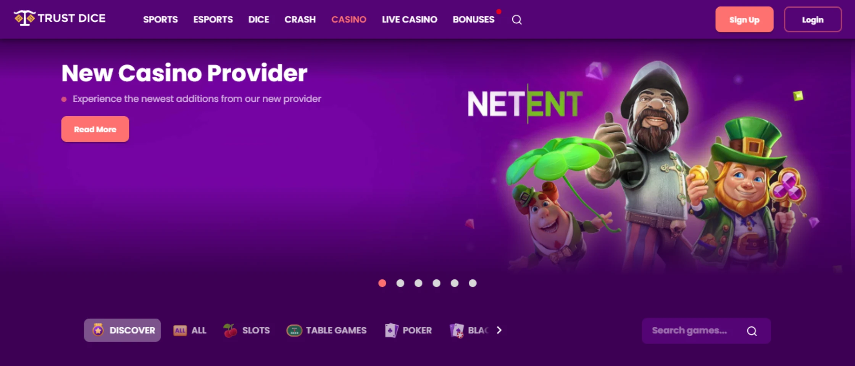Expand more game categories with the right chevron
The image size is (855, 366).
(x=499, y=330)
